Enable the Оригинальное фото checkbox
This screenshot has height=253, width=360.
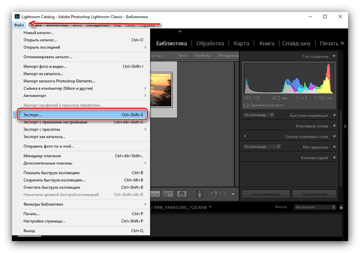(x=247, y=104)
